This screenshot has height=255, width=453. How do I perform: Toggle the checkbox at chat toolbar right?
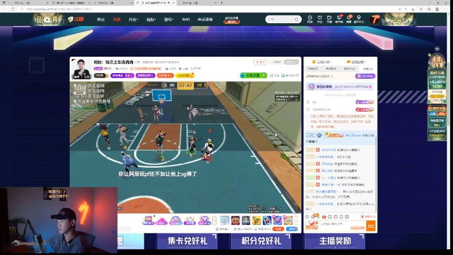pos(362,216)
